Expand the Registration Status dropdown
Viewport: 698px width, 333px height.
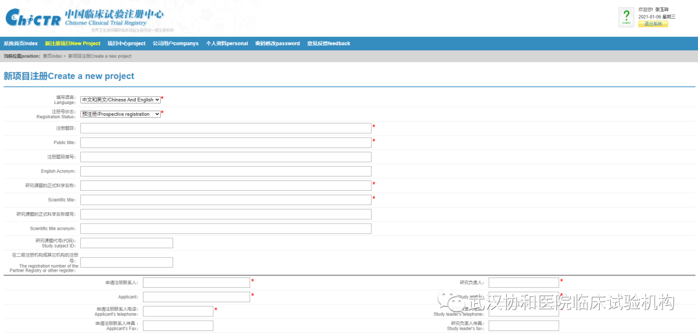point(120,114)
